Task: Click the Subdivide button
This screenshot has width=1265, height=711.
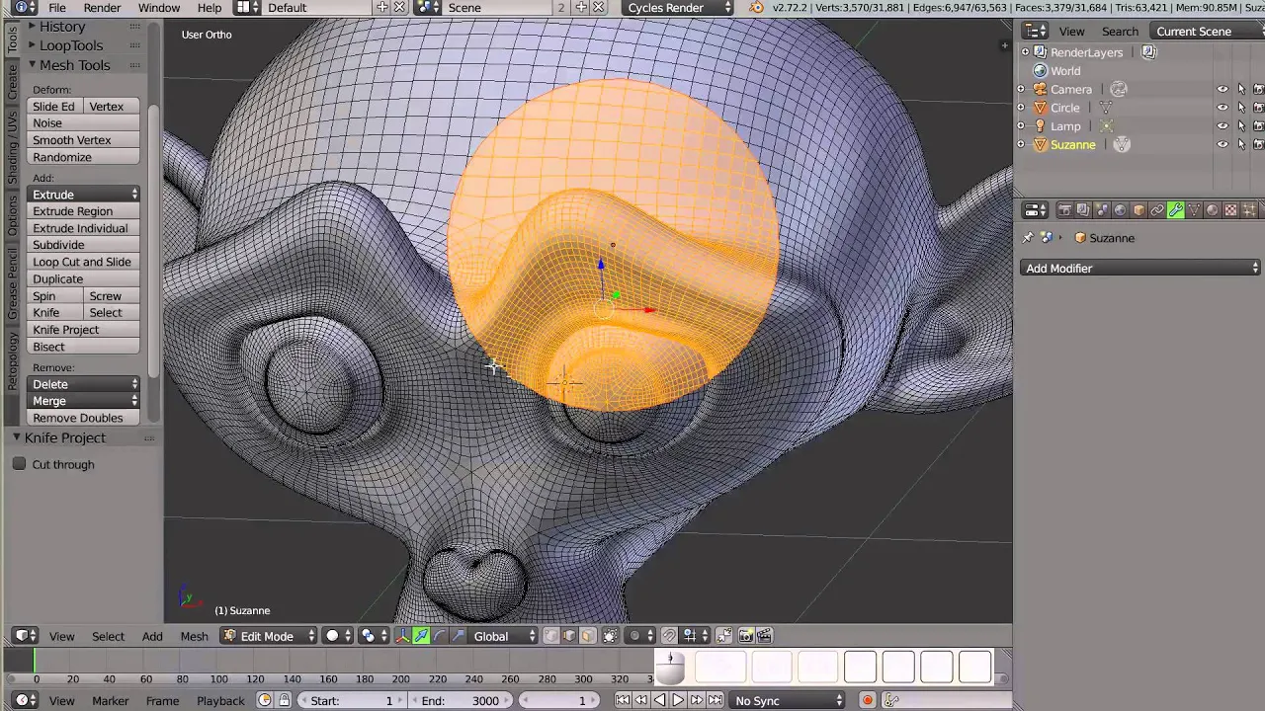Action: click(x=84, y=245)
